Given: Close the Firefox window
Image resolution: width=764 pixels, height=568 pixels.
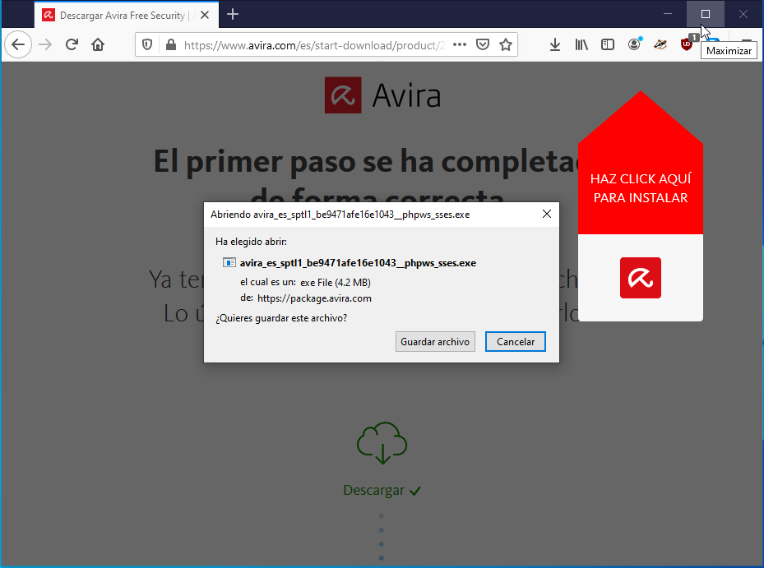Looking at the screenshot, I should tap(743, 14).
